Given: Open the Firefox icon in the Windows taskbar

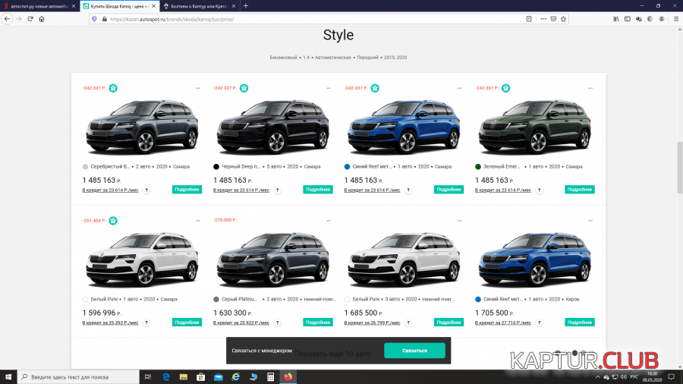Looking at the screenshot, I should coord(288,376).
